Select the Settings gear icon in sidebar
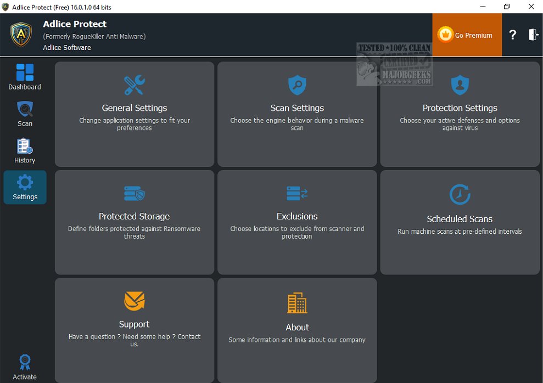The height and width of the screenshot is (383, 543). (x=25, y=182)
